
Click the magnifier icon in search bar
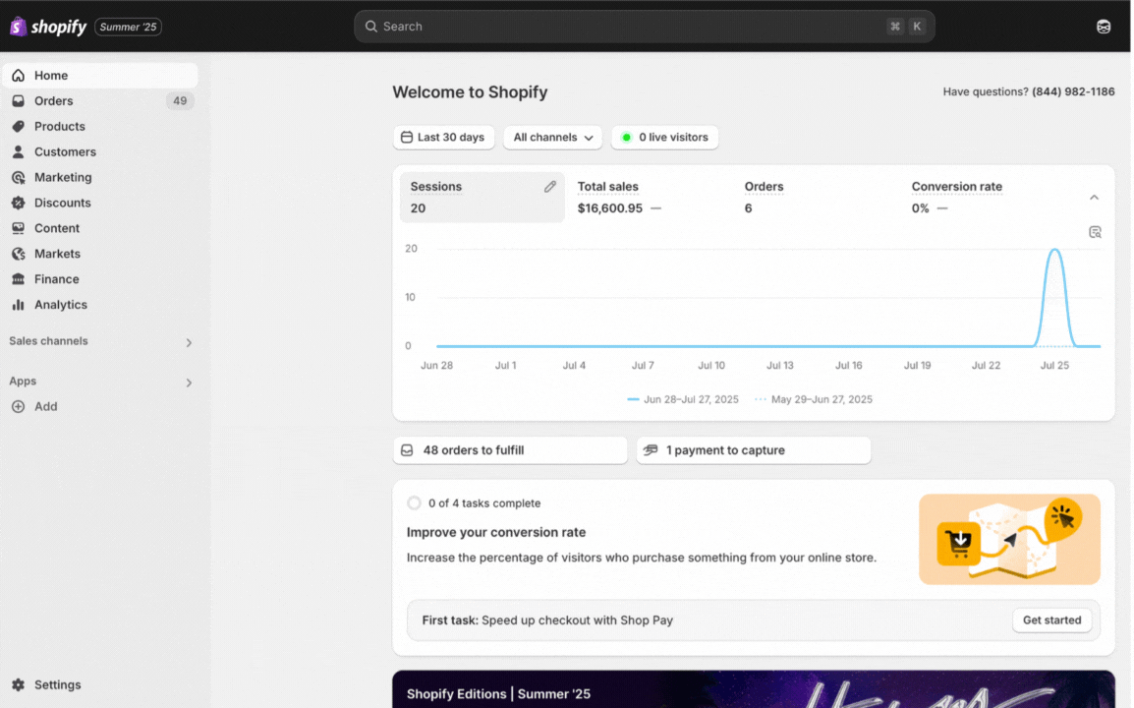pyautogui.click(x=371, y=27)
